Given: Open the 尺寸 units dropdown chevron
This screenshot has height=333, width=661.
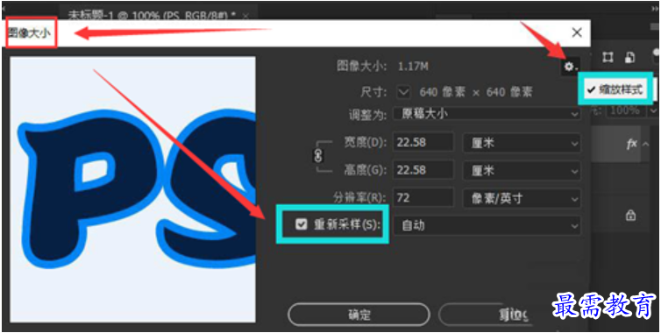Looking at the screenshot, I should (404, 91).
